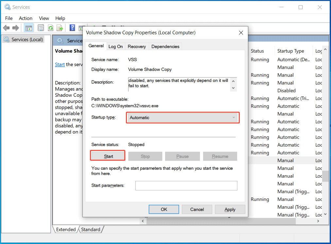Switch to the Standard view tab
331x244 pixels.
point(91,229)
